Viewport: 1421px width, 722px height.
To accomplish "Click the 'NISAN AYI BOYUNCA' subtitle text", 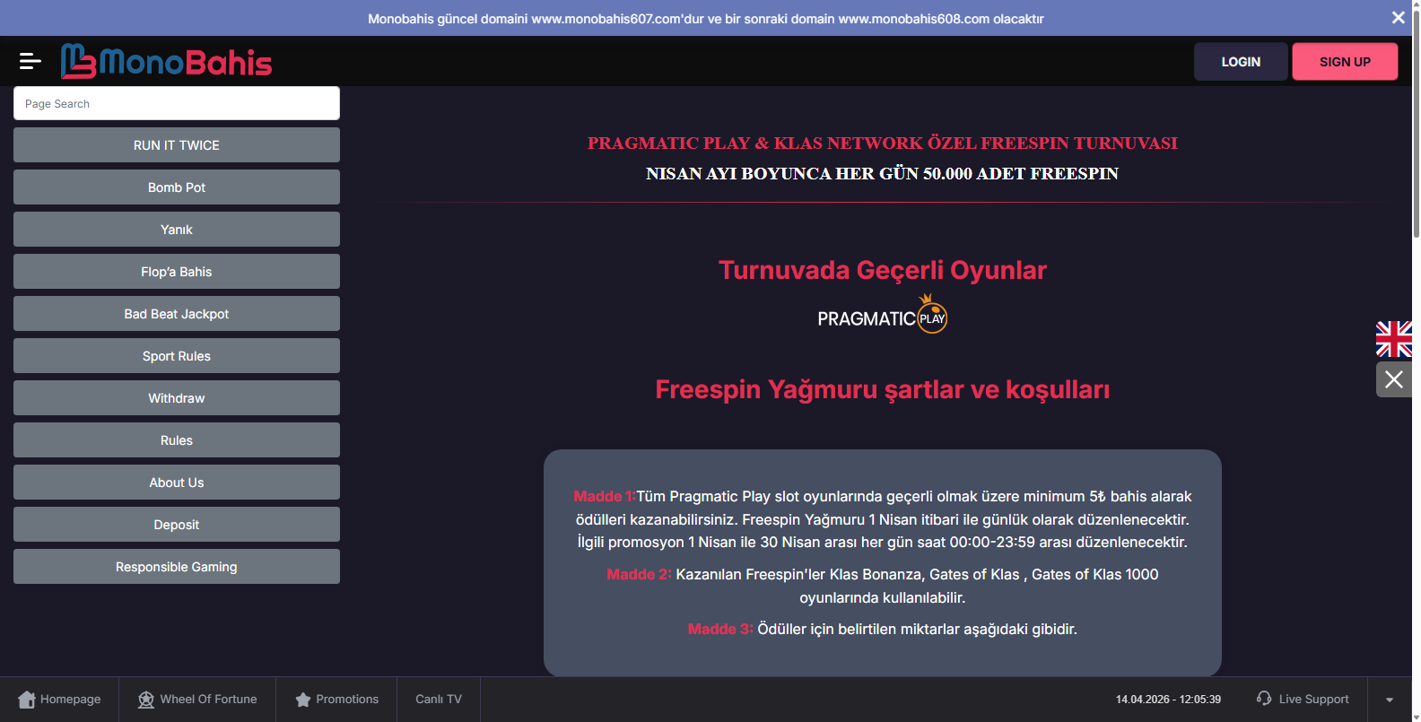I will (883, 173).
